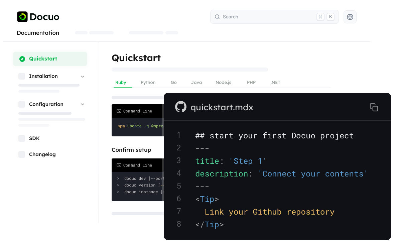Click the square icon beside Installation

tap(22, 76)
